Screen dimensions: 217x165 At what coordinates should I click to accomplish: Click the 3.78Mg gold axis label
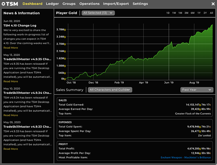[x=61, y=30]
